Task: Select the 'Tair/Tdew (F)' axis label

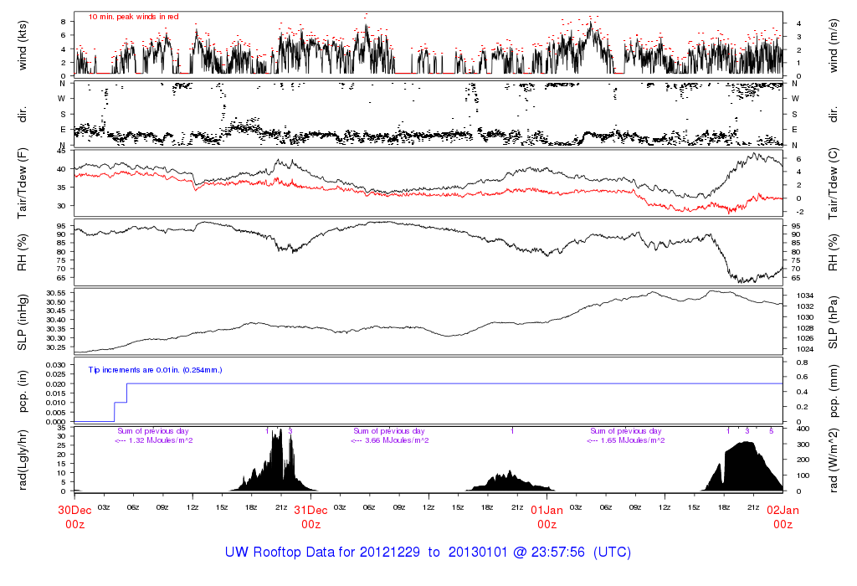Action: click(x=22, y=182)
